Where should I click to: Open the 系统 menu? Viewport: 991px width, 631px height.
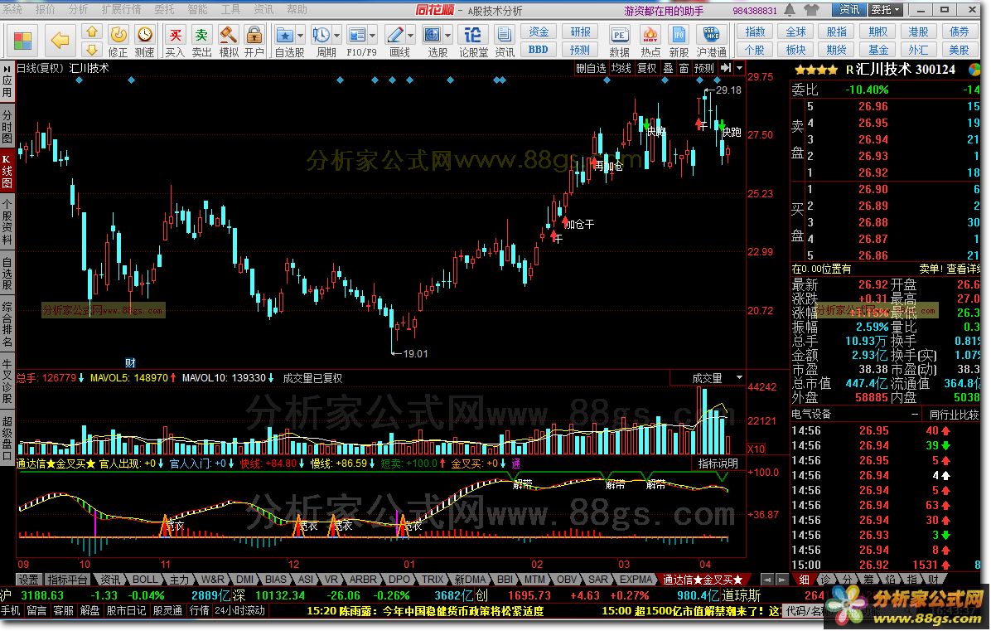tap(12, 9)
